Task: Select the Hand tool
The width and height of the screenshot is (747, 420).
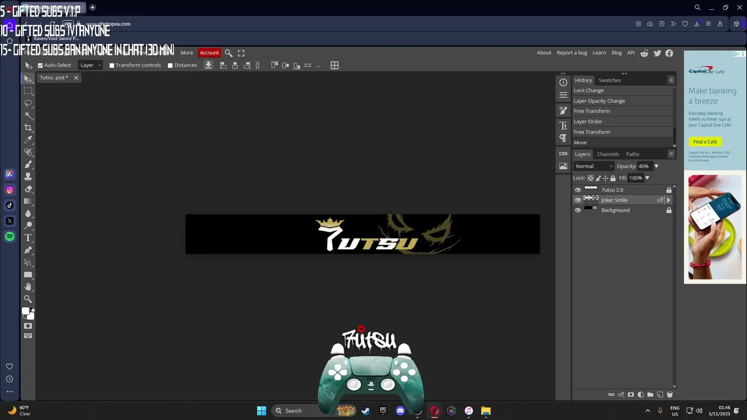Action: 28,287
